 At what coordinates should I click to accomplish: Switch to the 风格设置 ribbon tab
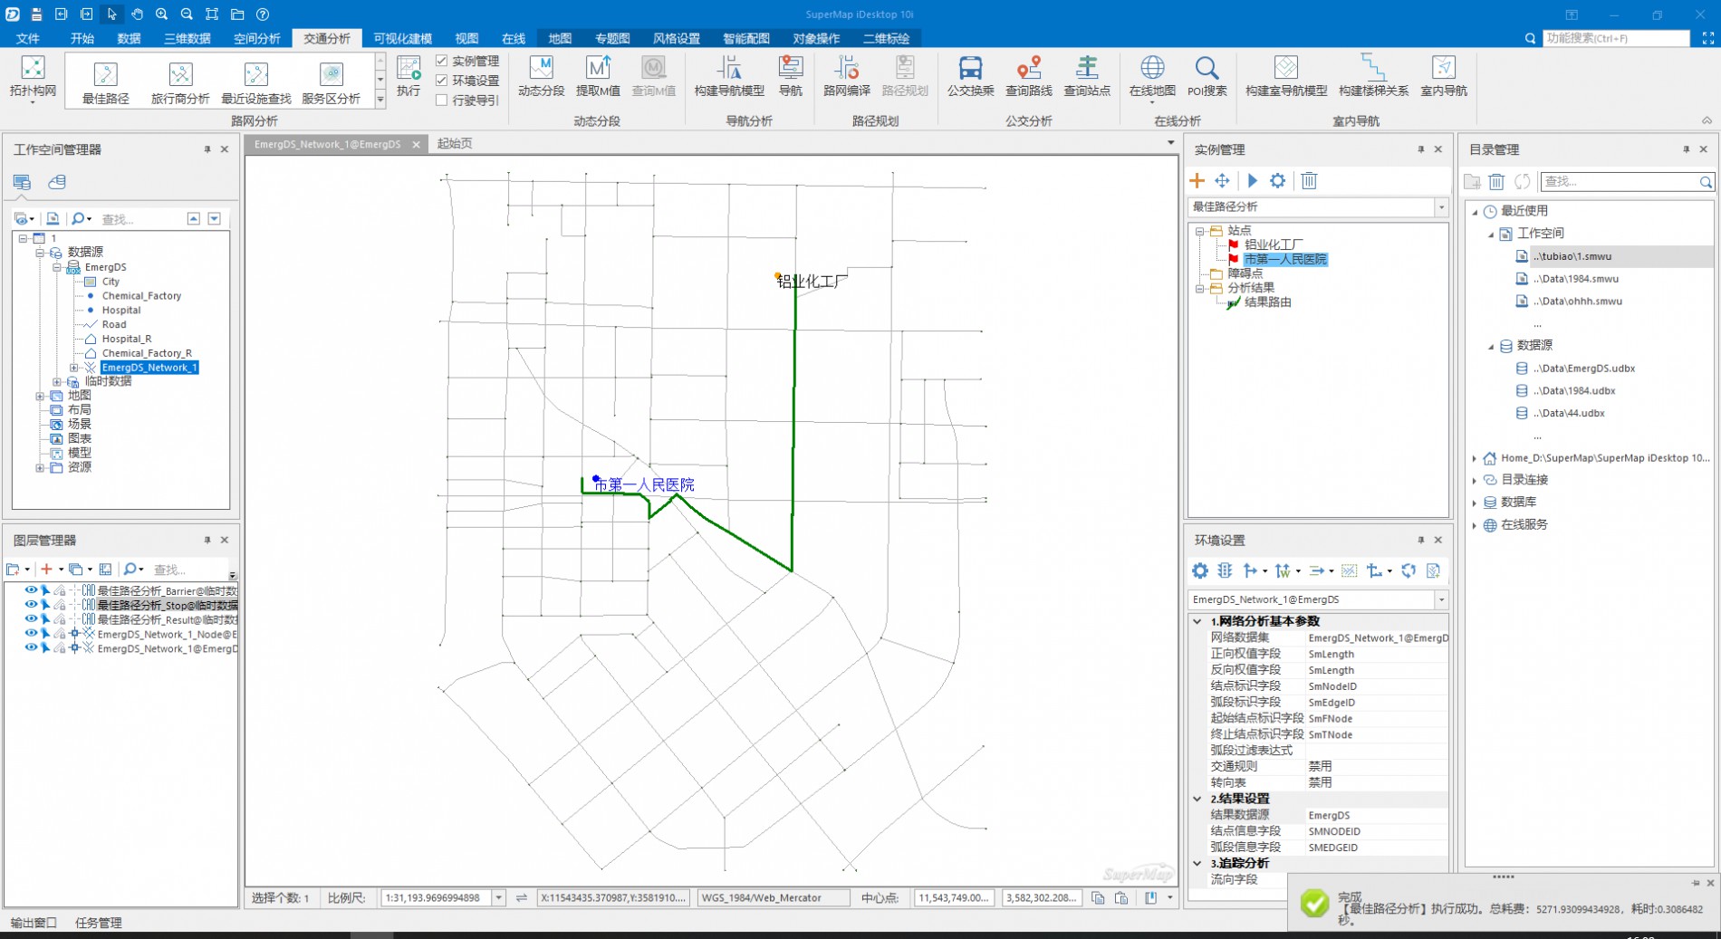(677, 38)
